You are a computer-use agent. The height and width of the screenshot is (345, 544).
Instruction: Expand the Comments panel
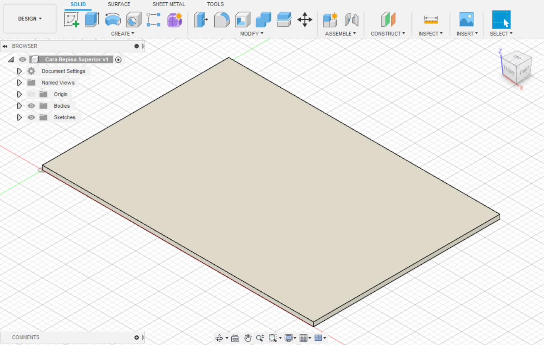coord(136,337)
